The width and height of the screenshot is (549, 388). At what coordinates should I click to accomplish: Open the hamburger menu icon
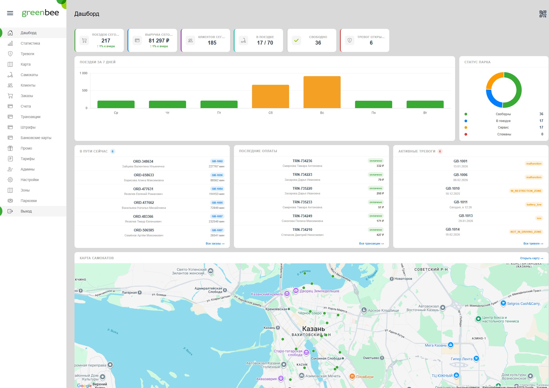(x=10, y=13)
